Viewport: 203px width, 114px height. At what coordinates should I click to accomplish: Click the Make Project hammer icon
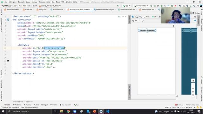point(118,6)
